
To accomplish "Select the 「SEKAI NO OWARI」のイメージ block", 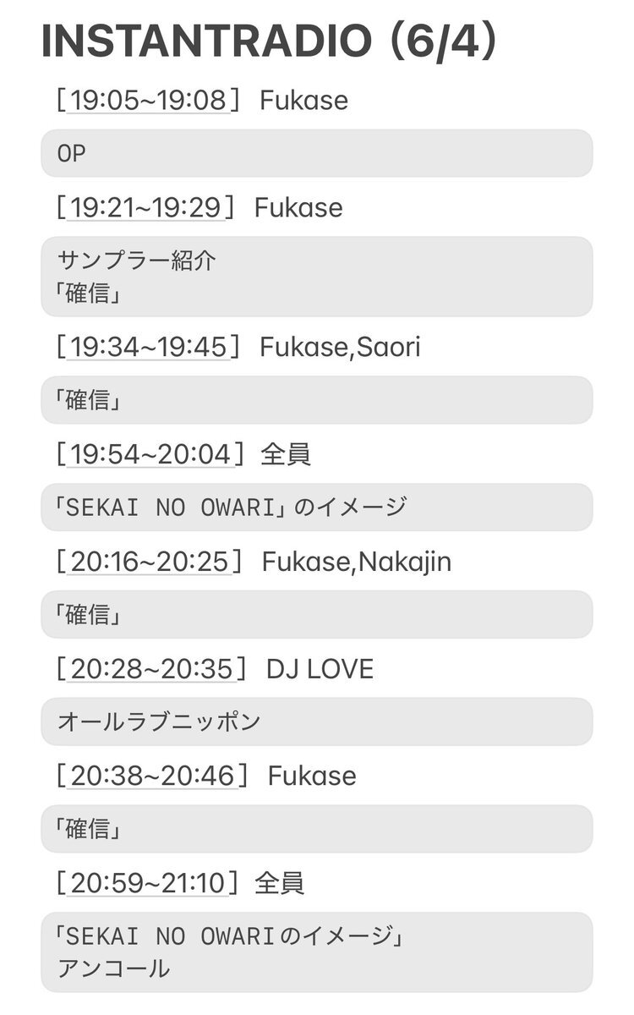I will tap(317, 507).
